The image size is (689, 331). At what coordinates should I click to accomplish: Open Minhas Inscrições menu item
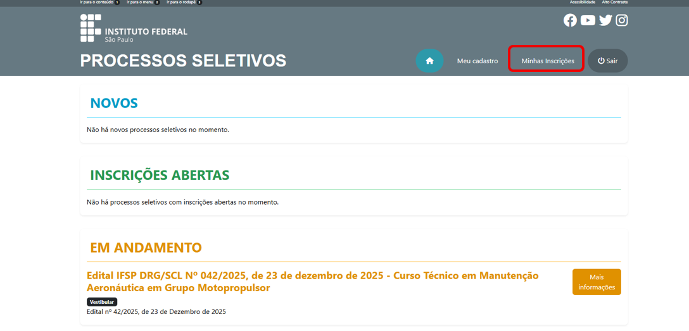[547, 61]
